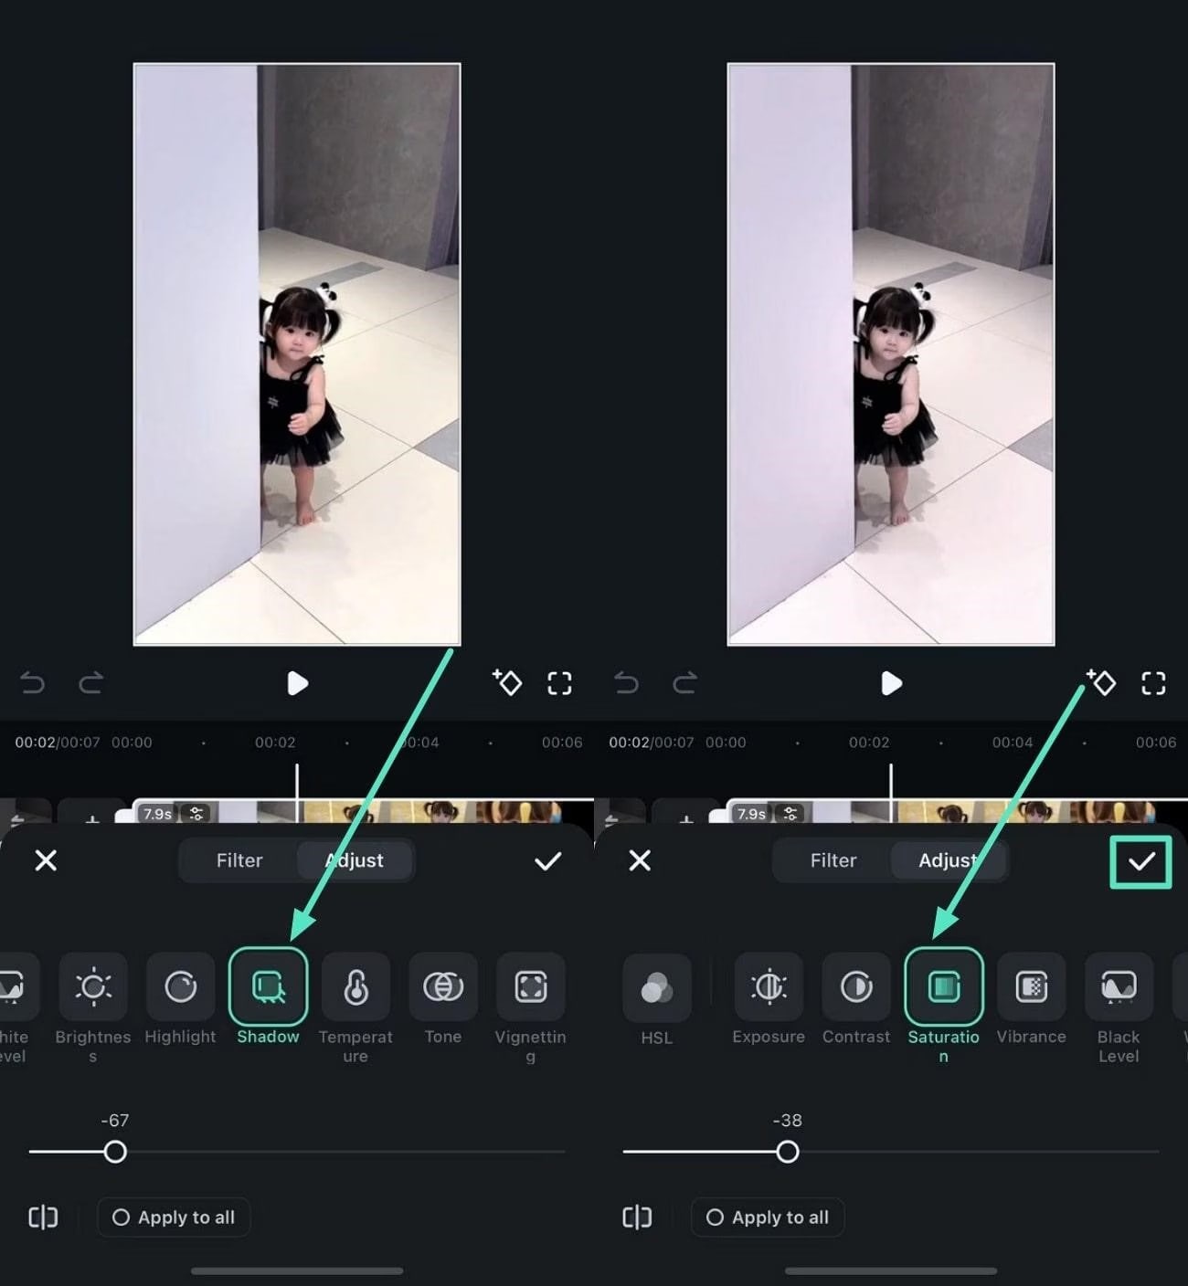Screen dimensions: 1188x1286
Task: Click the right video preview image
Action: coord(891,354)
